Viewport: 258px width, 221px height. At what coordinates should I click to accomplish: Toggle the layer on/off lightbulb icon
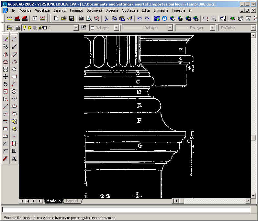pyautogui.click(x=24, y=28)
